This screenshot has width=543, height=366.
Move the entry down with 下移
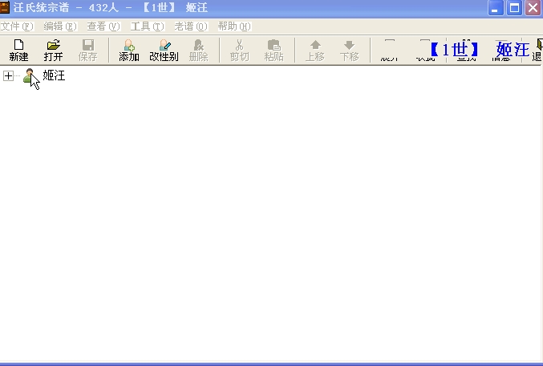[x=349, y=50]
